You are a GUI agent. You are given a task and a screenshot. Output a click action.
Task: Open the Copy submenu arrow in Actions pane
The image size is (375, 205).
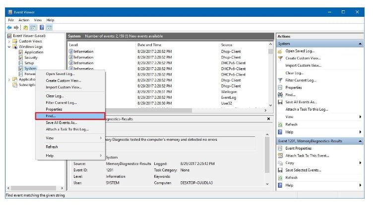point(360,163)
